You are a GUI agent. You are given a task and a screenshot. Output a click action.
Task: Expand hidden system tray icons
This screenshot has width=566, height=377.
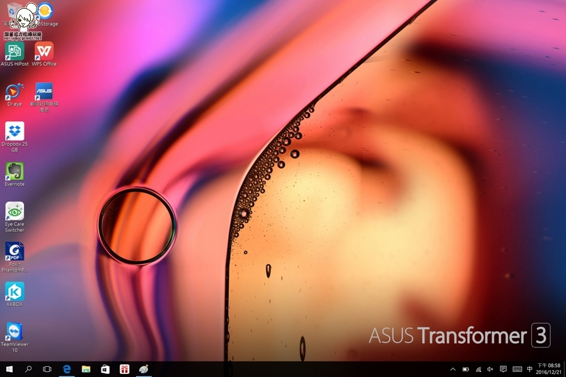point(453,369)
